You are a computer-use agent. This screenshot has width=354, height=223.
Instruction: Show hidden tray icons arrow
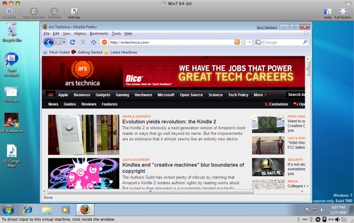click(x=300, y=210)
